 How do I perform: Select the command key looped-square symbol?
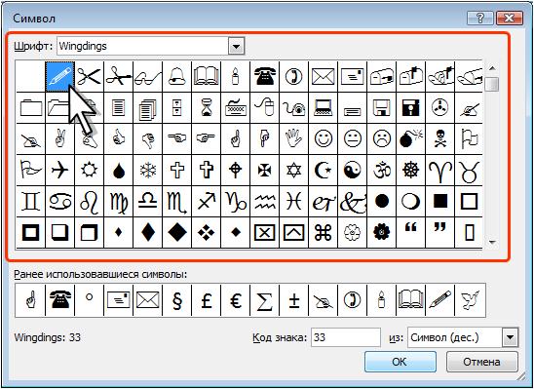[323, 233]
